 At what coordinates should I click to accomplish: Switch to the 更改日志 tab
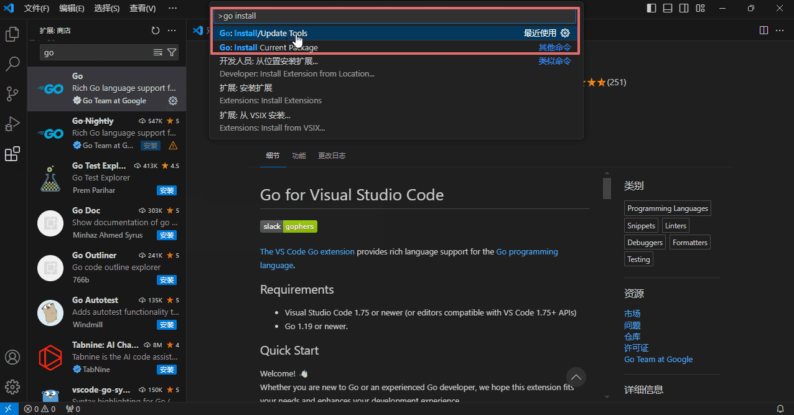click(332, 156)
